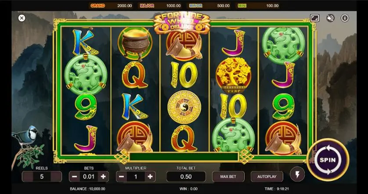Screen dimensions: 368x194
Task: Increase the MULTIPLIER with plus
Action: click(150, 176)
